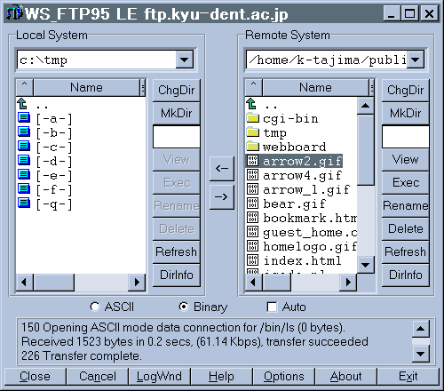Click the arrow4.gif file icon
This screenshot has height=391, width=444.
point(252,175)
